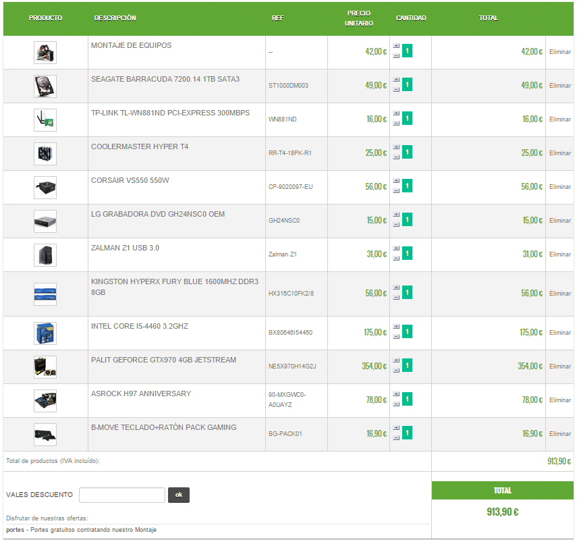The image size is (579, 542).
Task: Eliminar the LG Grabadora DVD row
Action: click(x=560, y=221)
